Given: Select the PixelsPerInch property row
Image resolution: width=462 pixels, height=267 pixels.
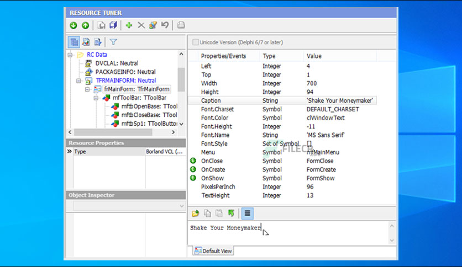Looking at the screenshot, I should tap(282, 186).
